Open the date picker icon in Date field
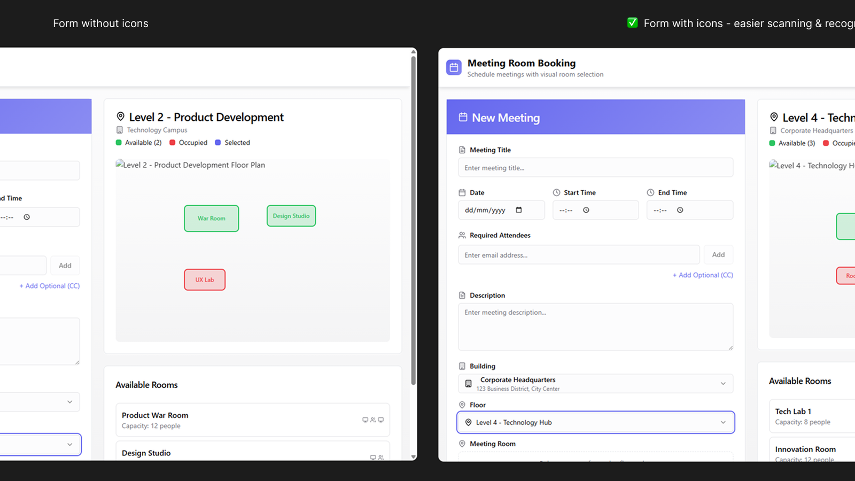Screen dimensions: 855x481 point(519,210)
